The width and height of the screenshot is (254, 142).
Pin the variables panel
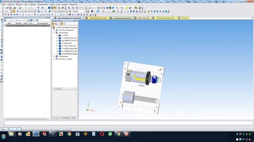coord(47,17)
